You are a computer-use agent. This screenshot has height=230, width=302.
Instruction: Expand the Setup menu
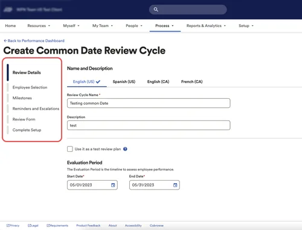(x=246, y=26)
